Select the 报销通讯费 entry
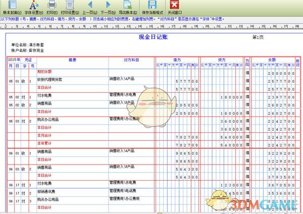303x214 pixels. pyautogui.click(x=46, y=192)
